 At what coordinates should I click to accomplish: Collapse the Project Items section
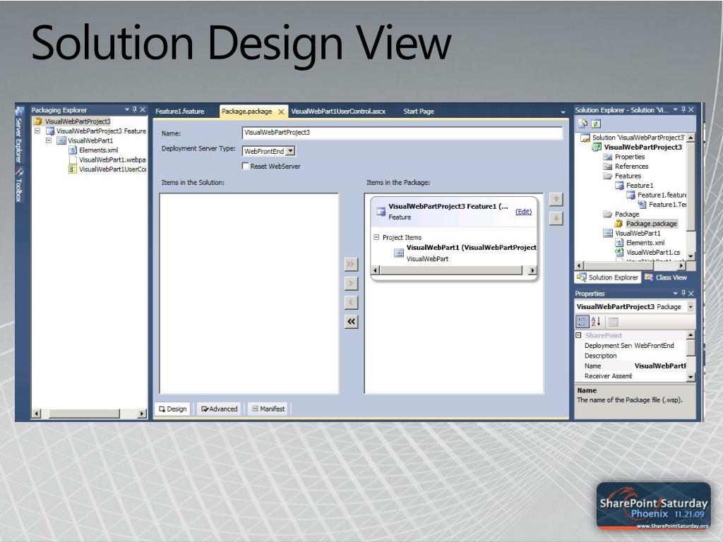pyautogui.click(x=376, y=237)
